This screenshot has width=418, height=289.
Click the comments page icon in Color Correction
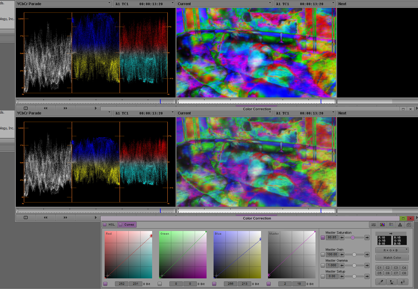409,225
